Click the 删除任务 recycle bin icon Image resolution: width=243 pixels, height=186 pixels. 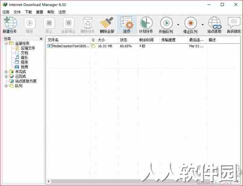(88, 25)
